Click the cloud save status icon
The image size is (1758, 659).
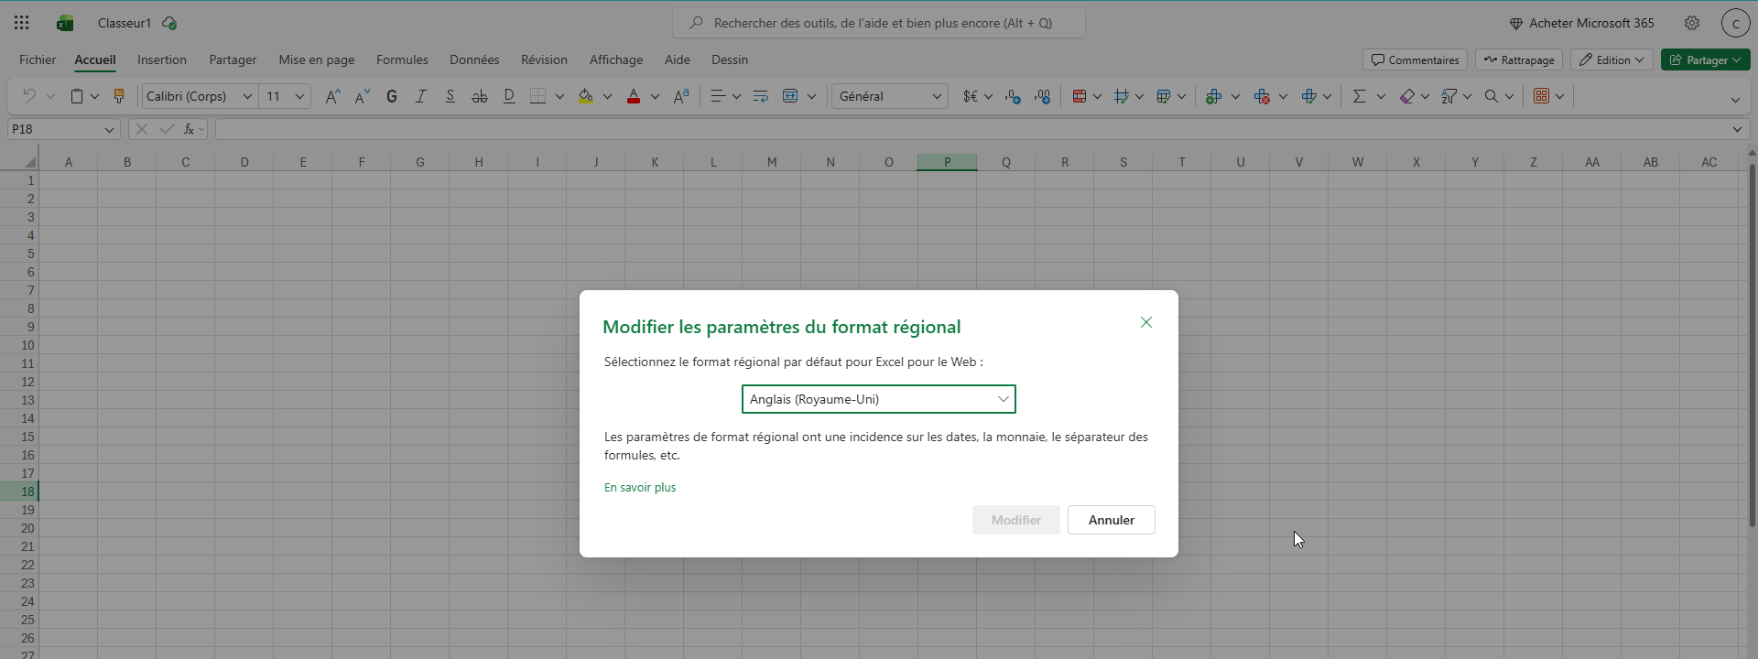(169, 23)
